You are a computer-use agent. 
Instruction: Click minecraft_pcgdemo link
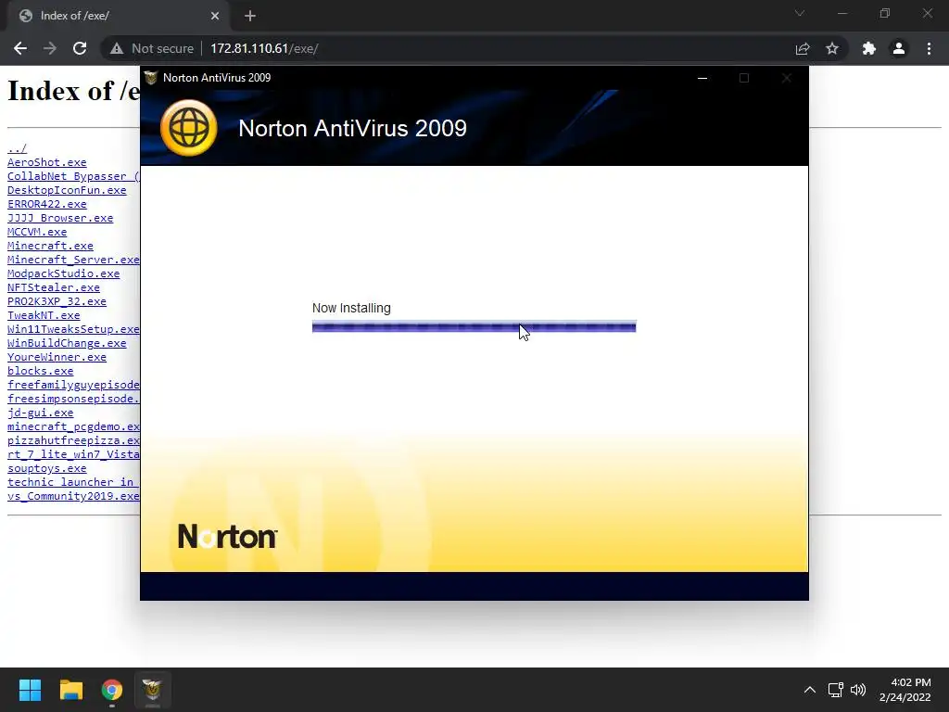[x=73, y=426]
